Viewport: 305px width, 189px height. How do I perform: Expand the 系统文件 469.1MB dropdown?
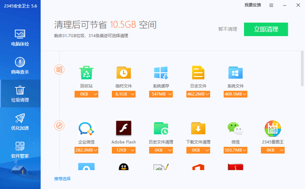(235, 94)
